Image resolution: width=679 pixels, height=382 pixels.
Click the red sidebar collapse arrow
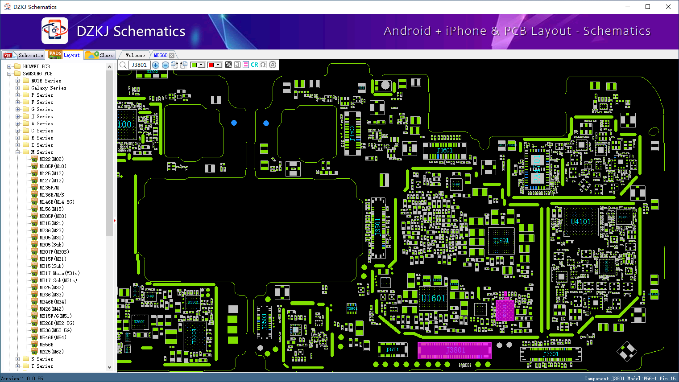[115, 220]
